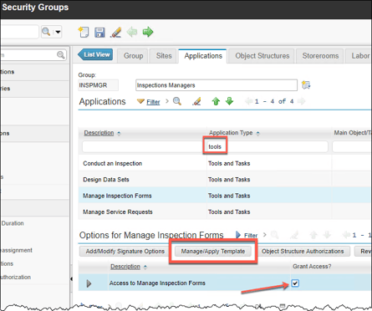Select the Conduct an Inspection row

point(225,163)
